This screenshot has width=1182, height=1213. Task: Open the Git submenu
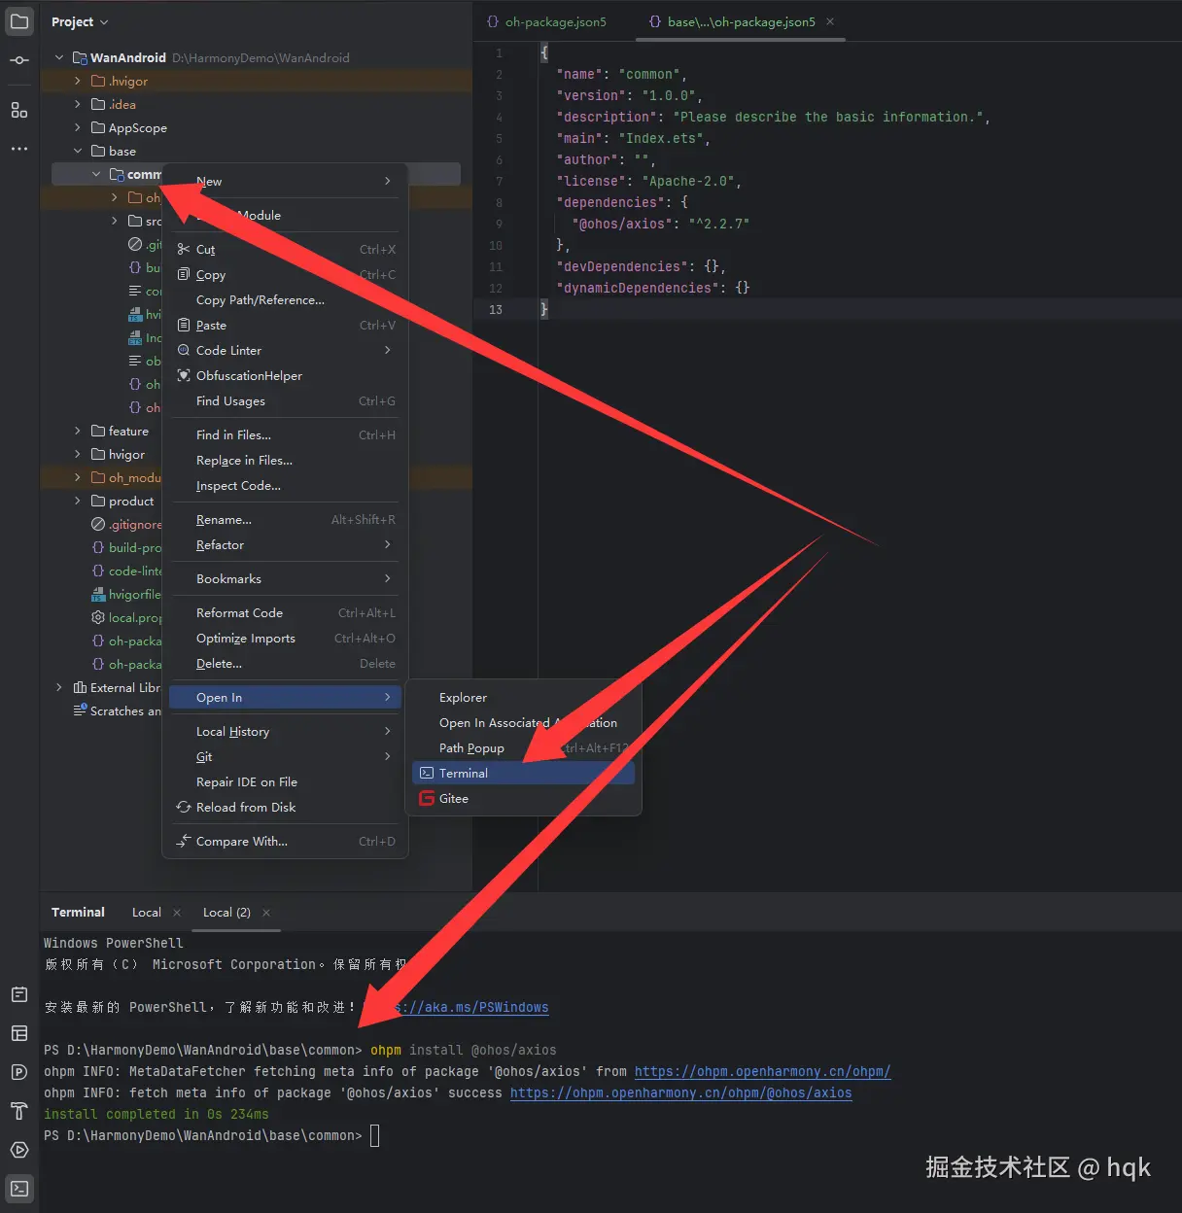[x=285, y=757]
